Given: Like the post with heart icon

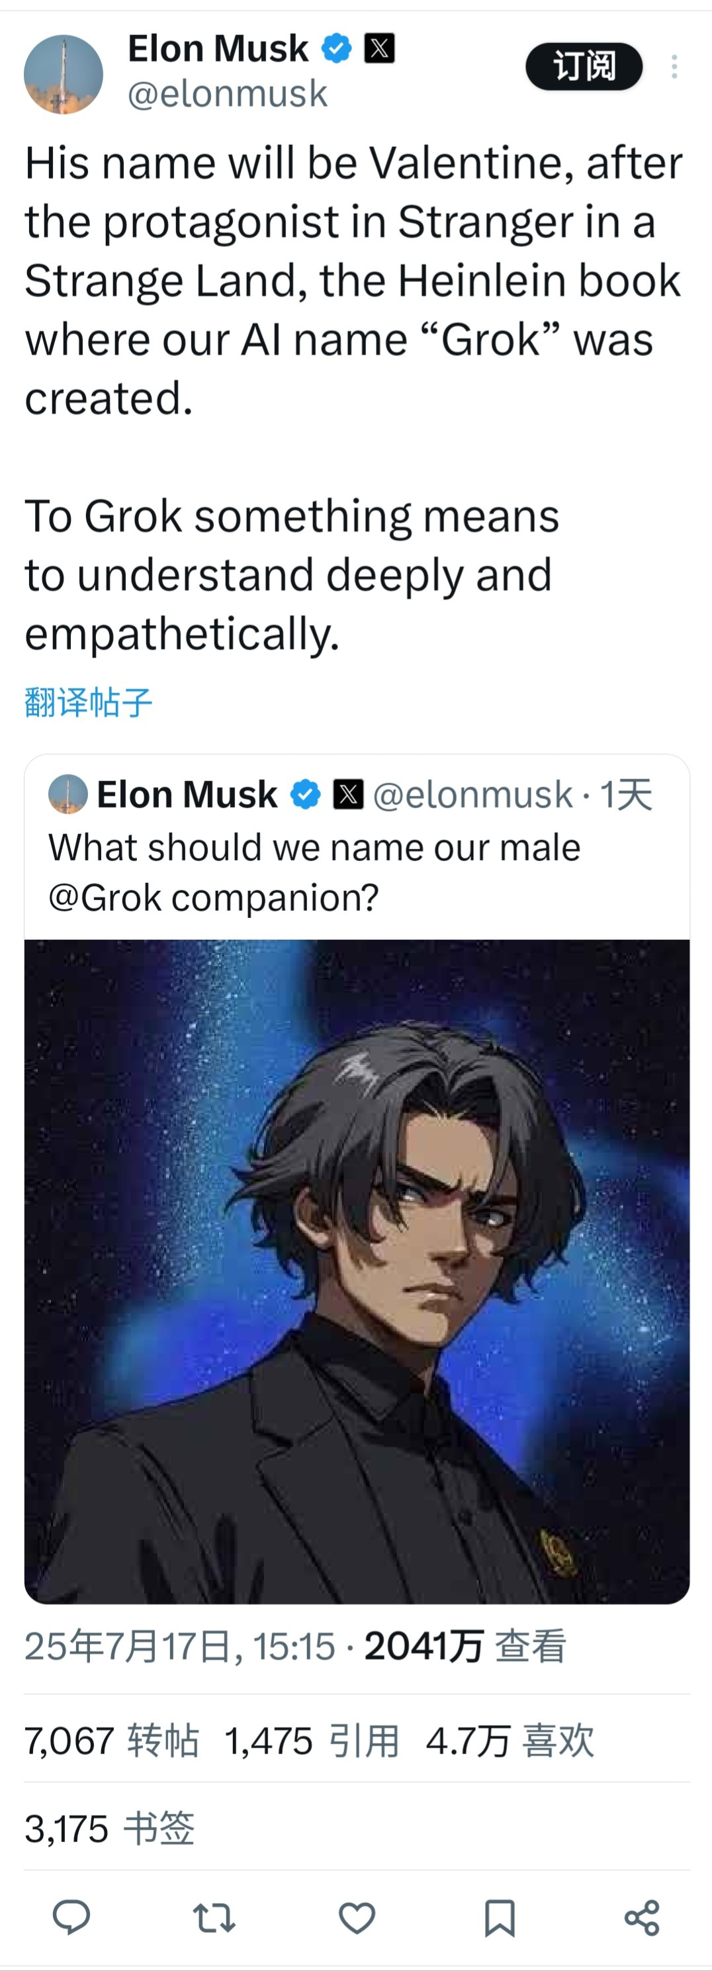Looking at the screenshot, I should pyautogui.click(x=357, y=1917).
